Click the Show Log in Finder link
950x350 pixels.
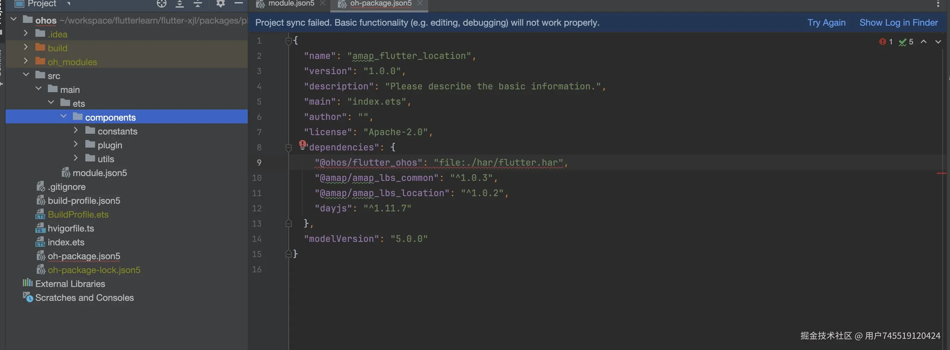click(x=898, y=23)
